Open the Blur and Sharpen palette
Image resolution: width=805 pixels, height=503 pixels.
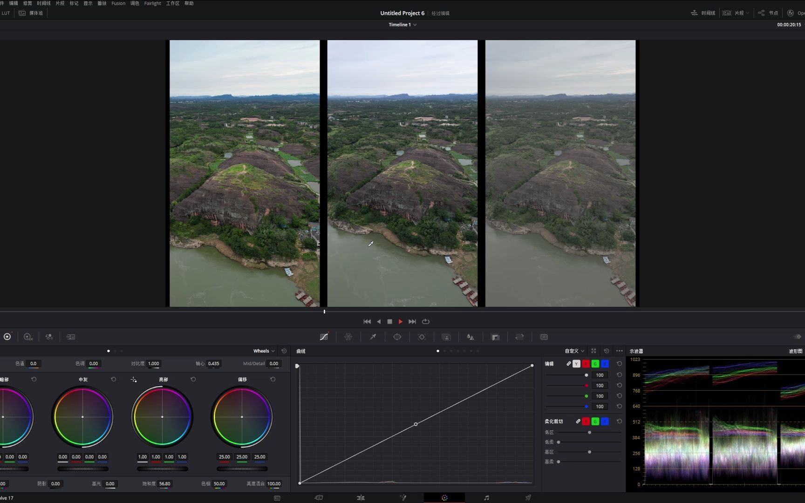point(471,337)
